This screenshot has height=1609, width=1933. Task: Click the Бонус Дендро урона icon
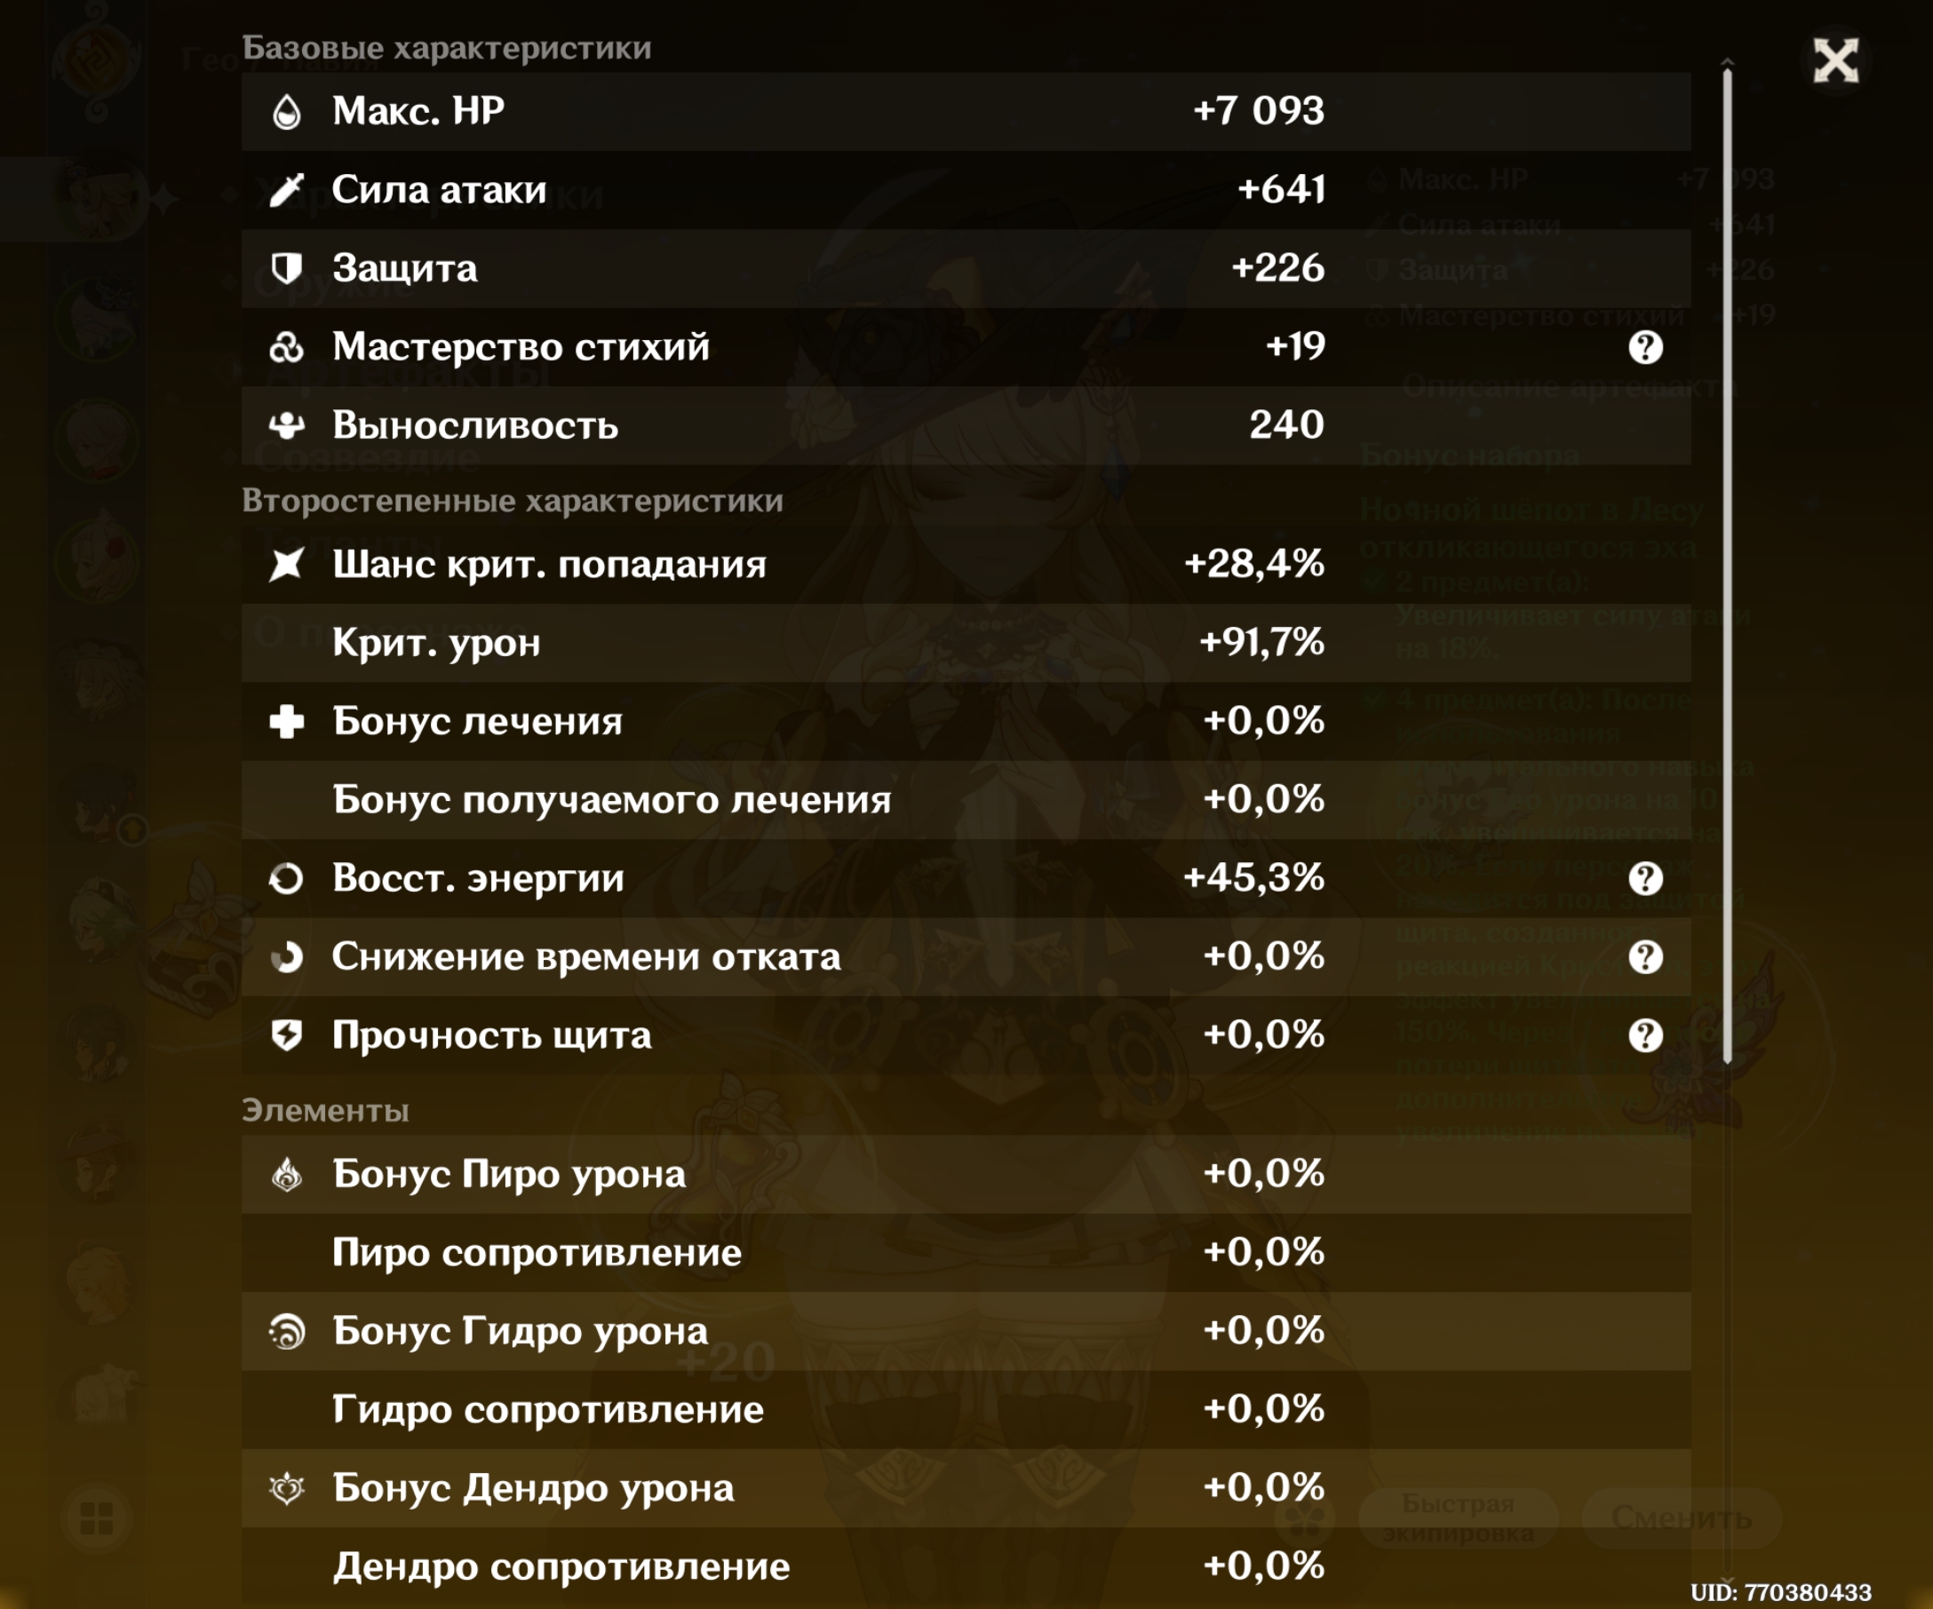click(287, 1488)
